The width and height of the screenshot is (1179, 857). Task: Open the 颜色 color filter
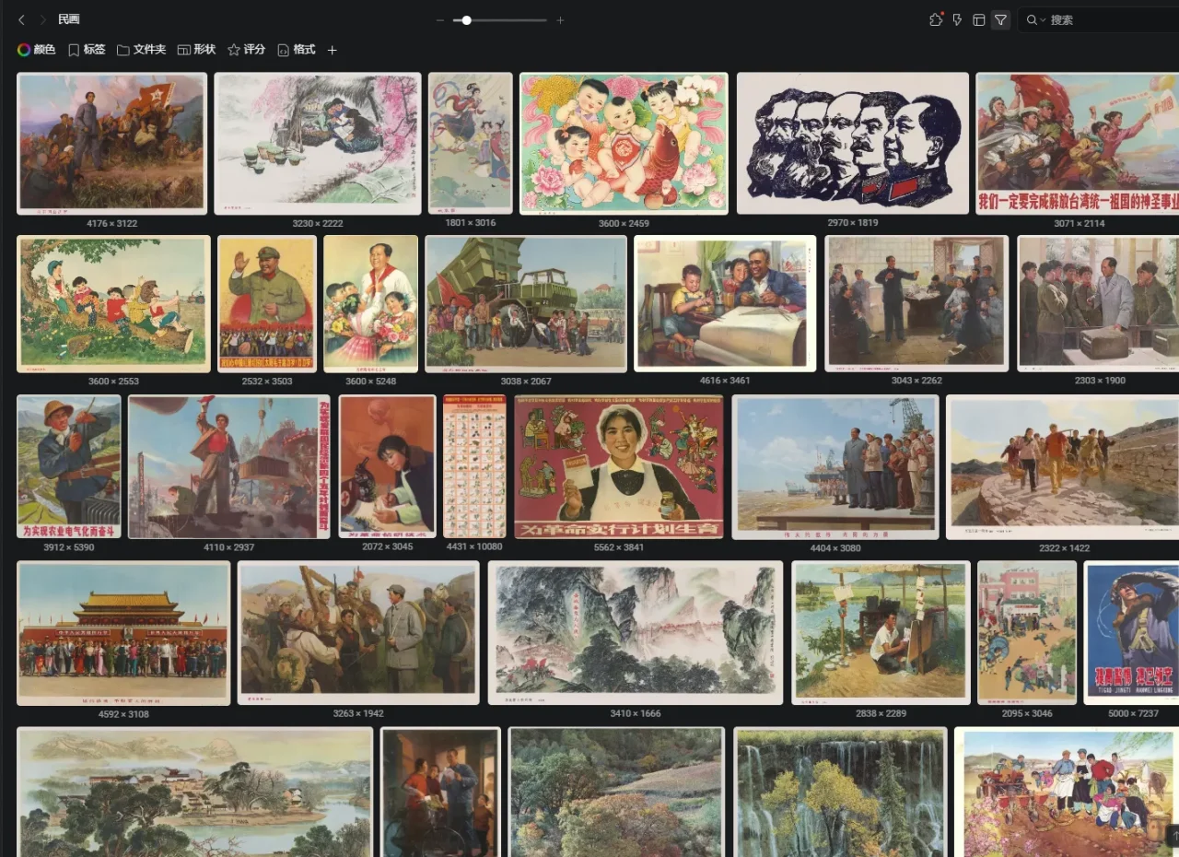[x=37, y=50]
